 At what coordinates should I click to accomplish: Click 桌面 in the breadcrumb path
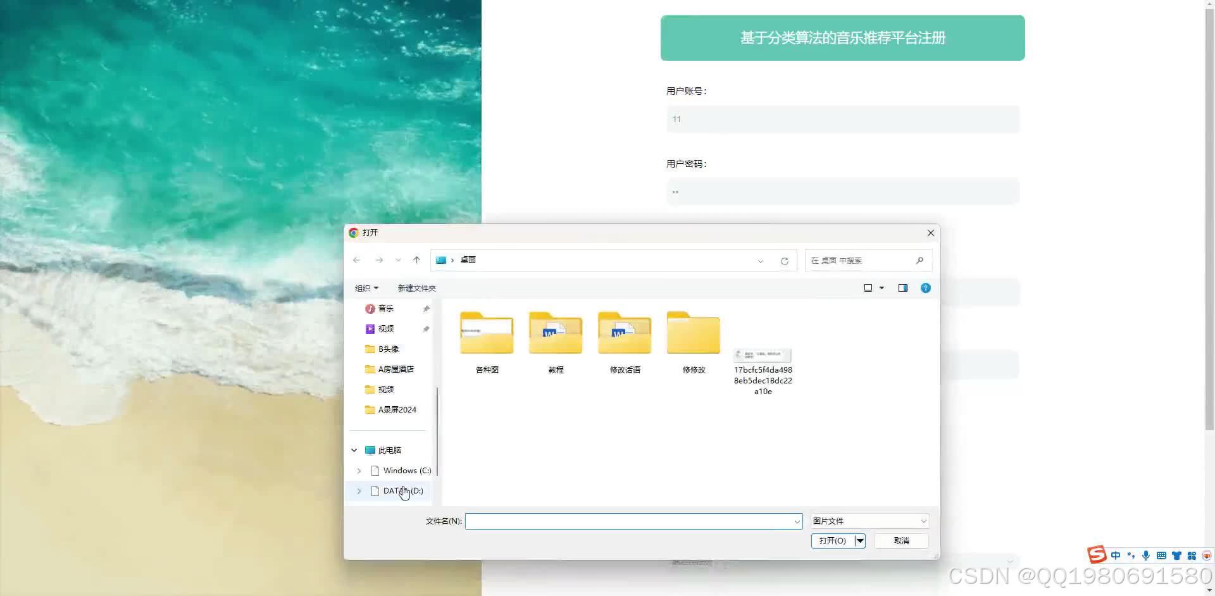(x=468, y=259)
